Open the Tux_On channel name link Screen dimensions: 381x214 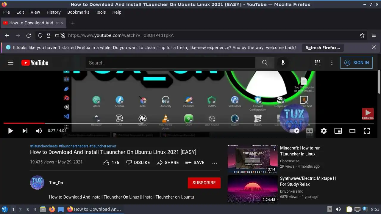point(56,183)
